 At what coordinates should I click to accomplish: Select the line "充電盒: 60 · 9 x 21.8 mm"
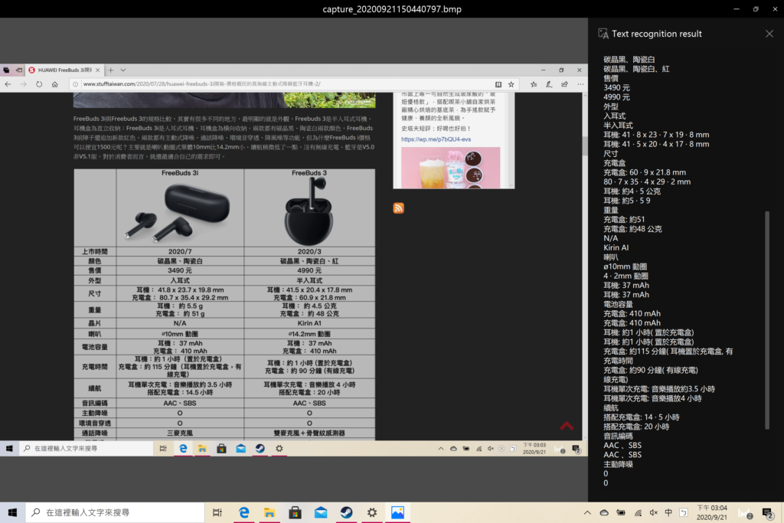pyautogui.click(x=645, y=172)
